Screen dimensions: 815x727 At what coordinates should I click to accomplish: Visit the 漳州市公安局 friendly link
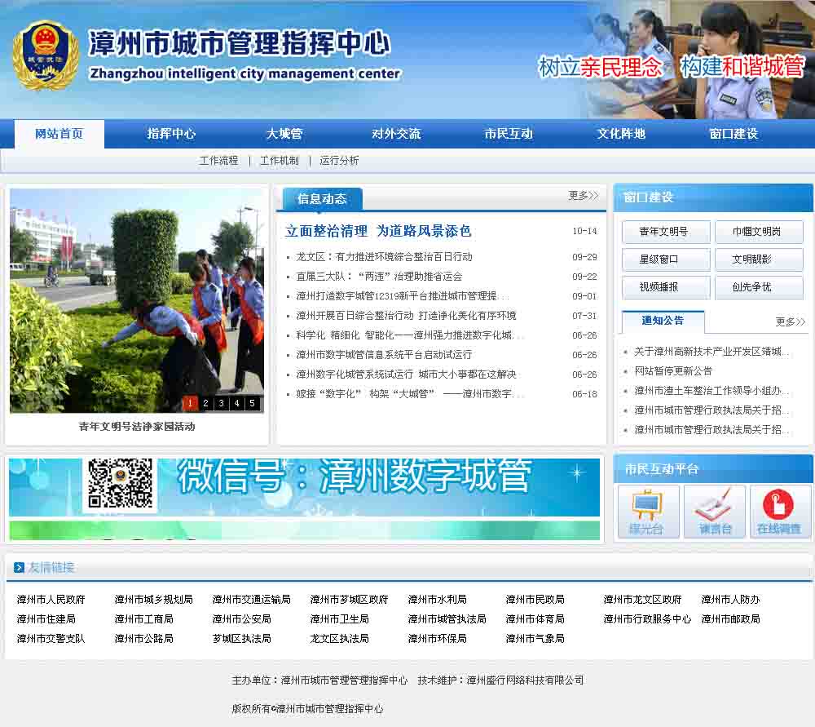(x=241, y=619)
